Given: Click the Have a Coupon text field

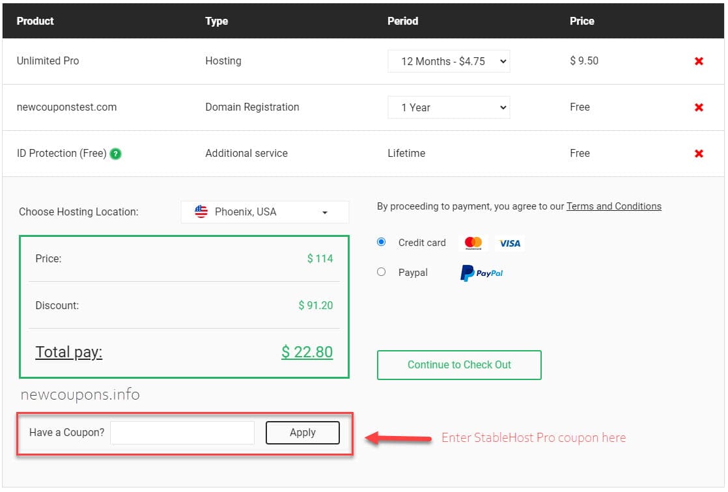Looking at the screenshot, I should pos(182,433).
